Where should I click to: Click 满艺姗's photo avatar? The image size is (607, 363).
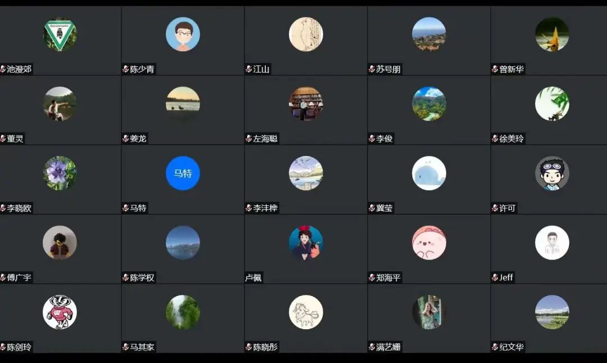coord(429,312)
